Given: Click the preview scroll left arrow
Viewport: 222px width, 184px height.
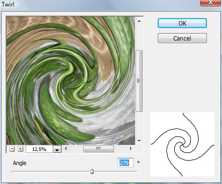Looking at the screenshot, I should click(66, 148).
